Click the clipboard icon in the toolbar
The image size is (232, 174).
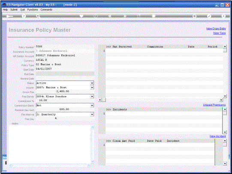[x=154, y=16]
